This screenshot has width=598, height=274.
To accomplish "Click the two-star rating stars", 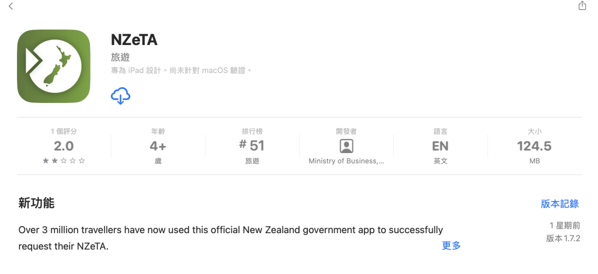I will point(64,161).
